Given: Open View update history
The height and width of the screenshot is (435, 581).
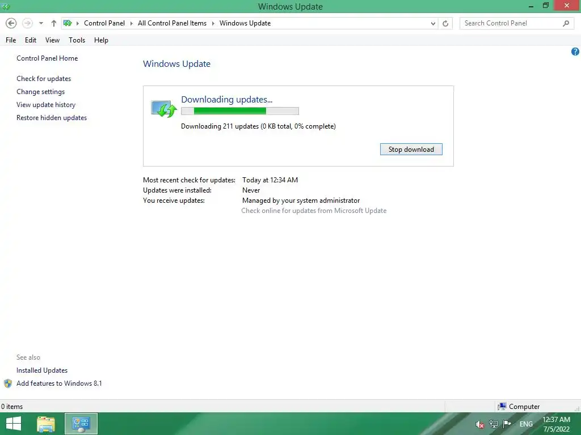Looking at the screenshot, I should pos(46,105).
